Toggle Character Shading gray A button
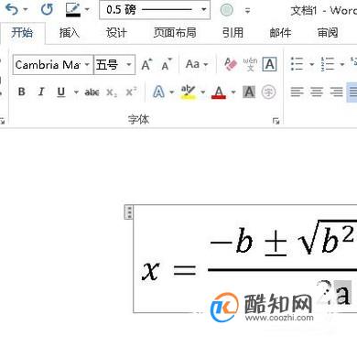 [249, 92]
